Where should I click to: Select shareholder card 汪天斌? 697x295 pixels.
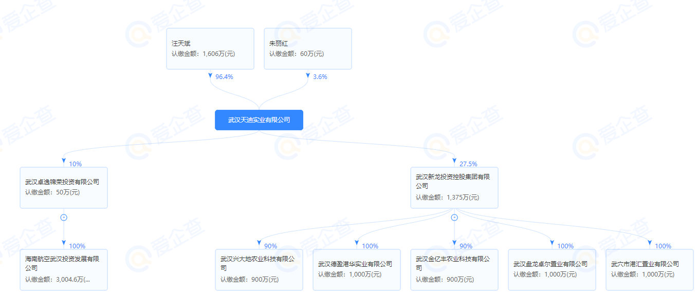(x=210, y=49)
